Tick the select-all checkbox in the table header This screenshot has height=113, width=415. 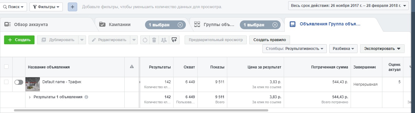tap(6, 67)
